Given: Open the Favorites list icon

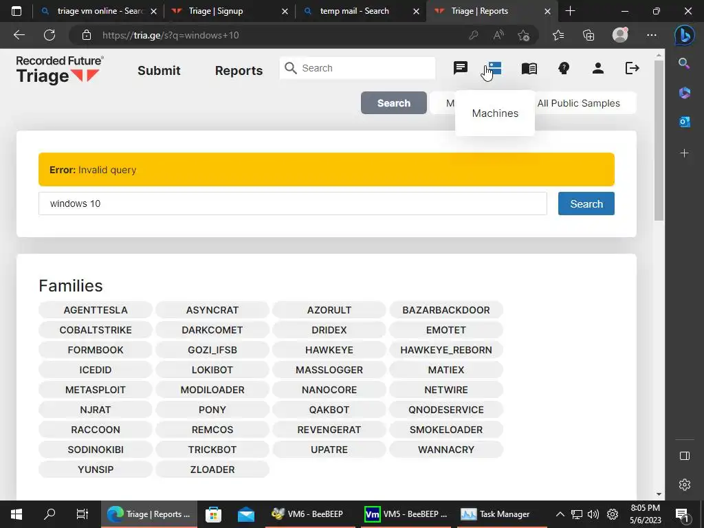Looking at the screenshot, I should point(558,35).
